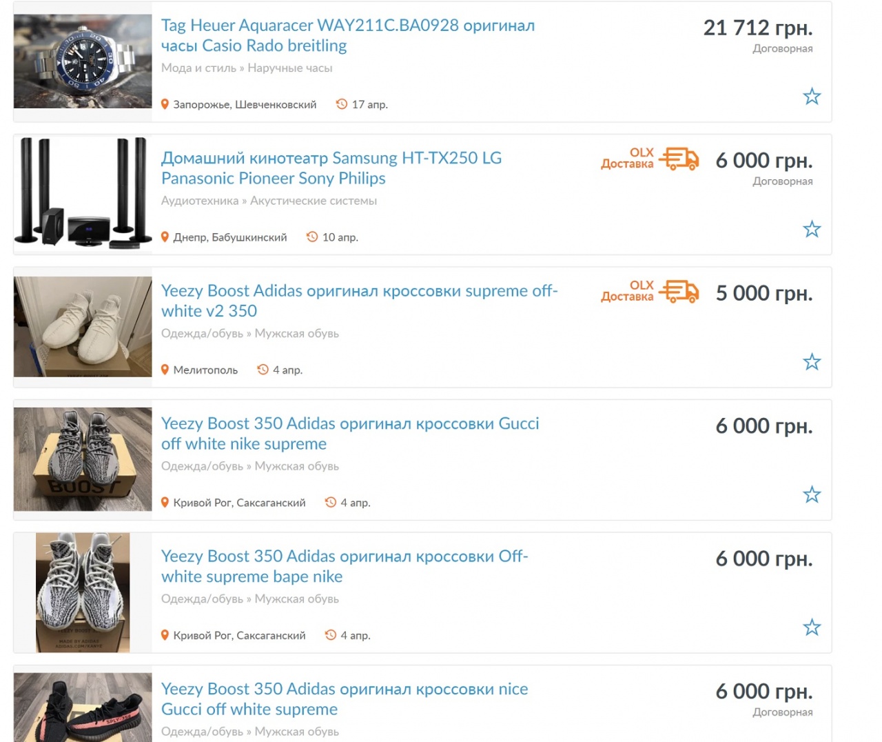Open Yeezy Boost 350 Gucci off white nike title

[350, 434]
